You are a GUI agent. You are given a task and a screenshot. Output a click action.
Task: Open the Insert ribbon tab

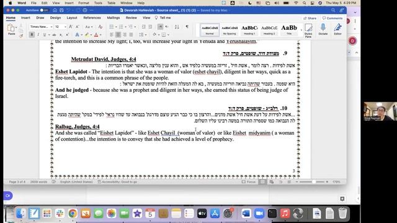25,18
